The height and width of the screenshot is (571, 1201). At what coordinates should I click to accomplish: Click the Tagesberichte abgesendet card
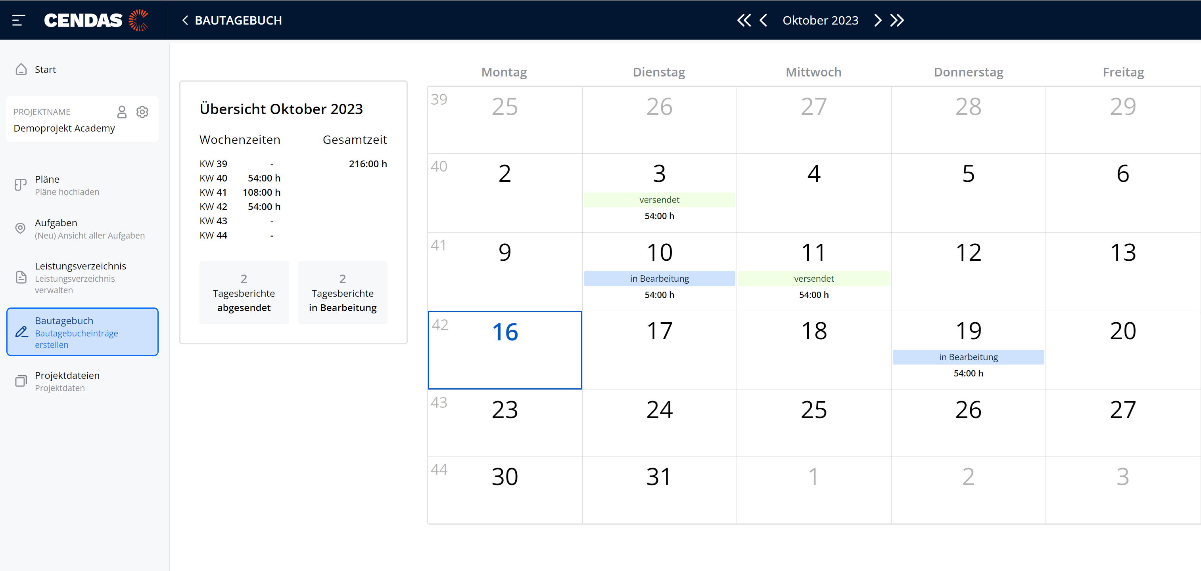click(x=244, y=292)
